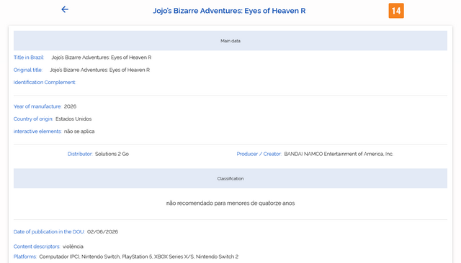
Task: Click the não recomendado para menores classification text
Action: coord(230,203)
